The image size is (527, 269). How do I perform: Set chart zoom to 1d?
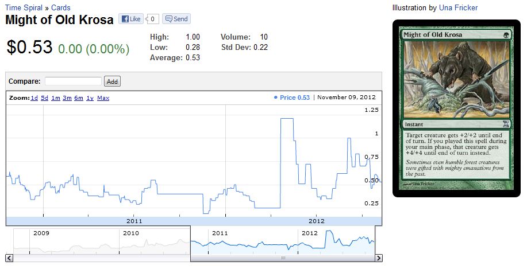(x=34, y=98)
